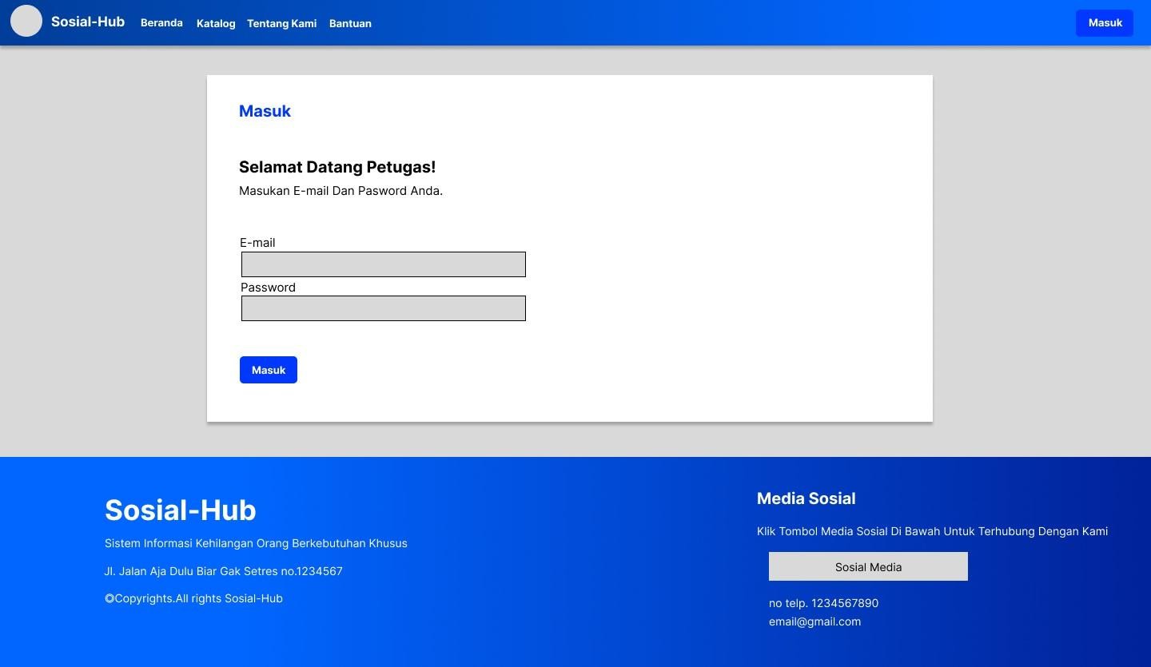Click the large Sosial-Hub footer title

pos(181,510)
